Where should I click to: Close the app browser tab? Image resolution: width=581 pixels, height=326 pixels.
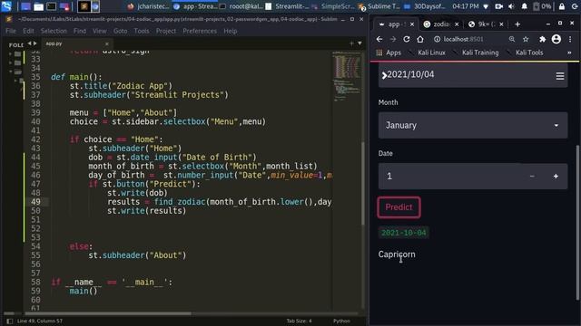[411, 24]
